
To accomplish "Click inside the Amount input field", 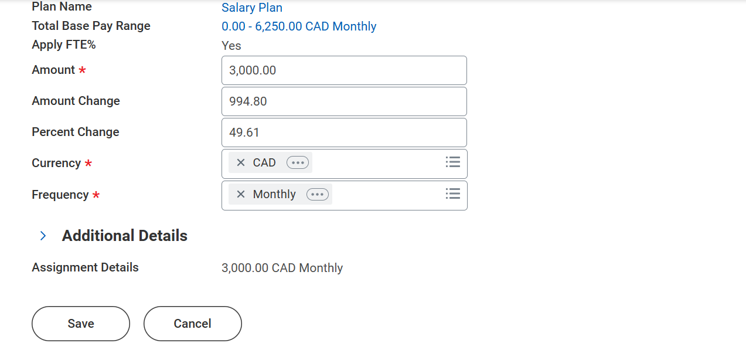I will pyautogui.click(x=343, y=70).
